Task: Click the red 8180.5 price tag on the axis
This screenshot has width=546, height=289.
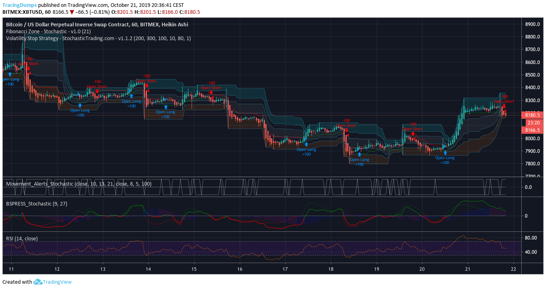Action: (x=532, y=115)
